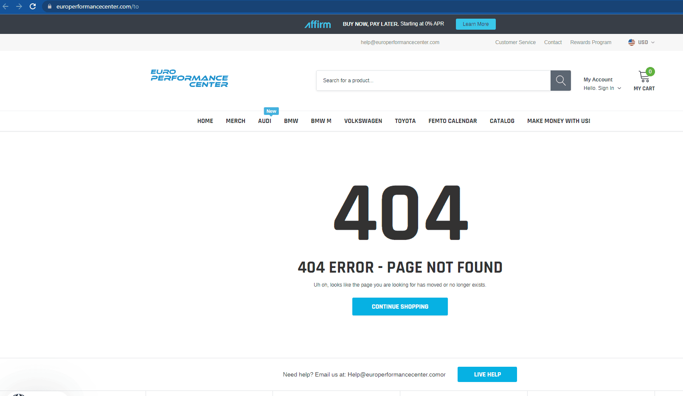This screenshot has width=683, height=396.
Task: Expand the USD currency dropdown
Action: 646,42
